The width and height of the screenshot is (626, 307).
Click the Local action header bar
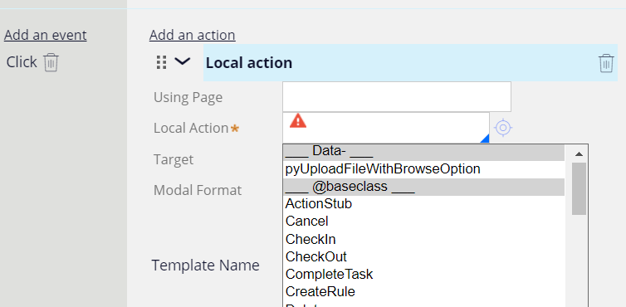(410, 63)
